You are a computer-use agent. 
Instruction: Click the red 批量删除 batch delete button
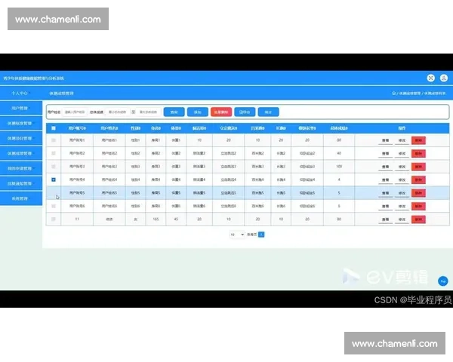click(221, 112)
